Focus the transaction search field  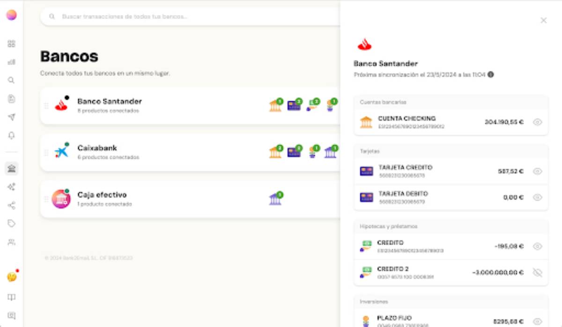tap(190, 16)
